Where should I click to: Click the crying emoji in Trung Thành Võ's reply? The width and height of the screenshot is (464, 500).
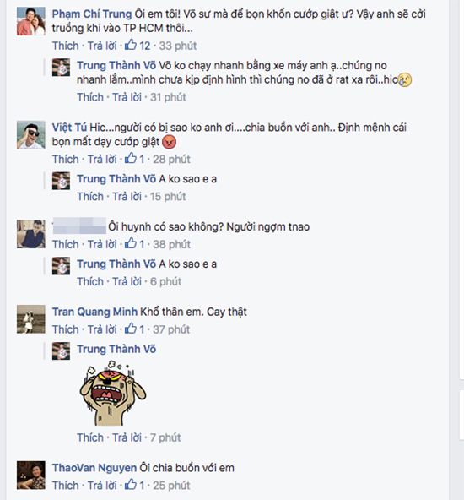[405, 79]
